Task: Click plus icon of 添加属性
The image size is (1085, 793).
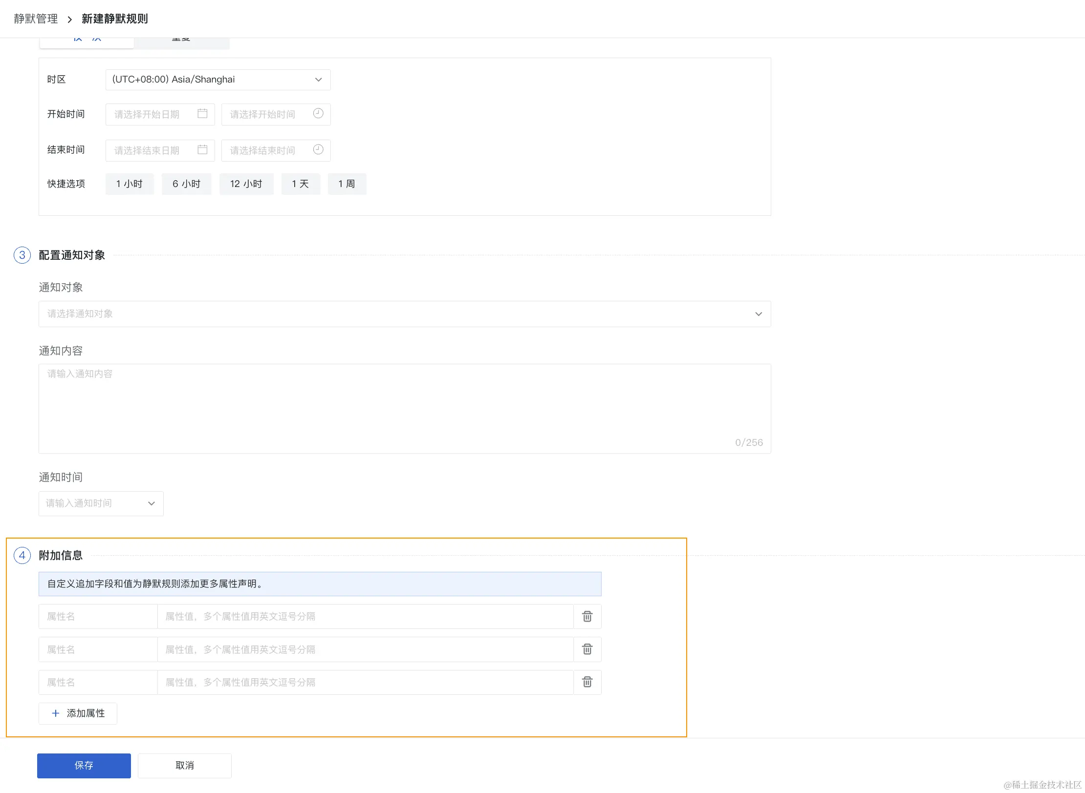Action: pos(56,713)
